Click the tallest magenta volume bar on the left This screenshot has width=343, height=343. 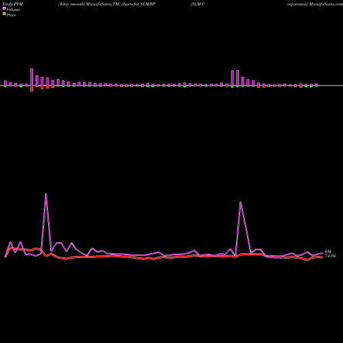pos(32,77)
